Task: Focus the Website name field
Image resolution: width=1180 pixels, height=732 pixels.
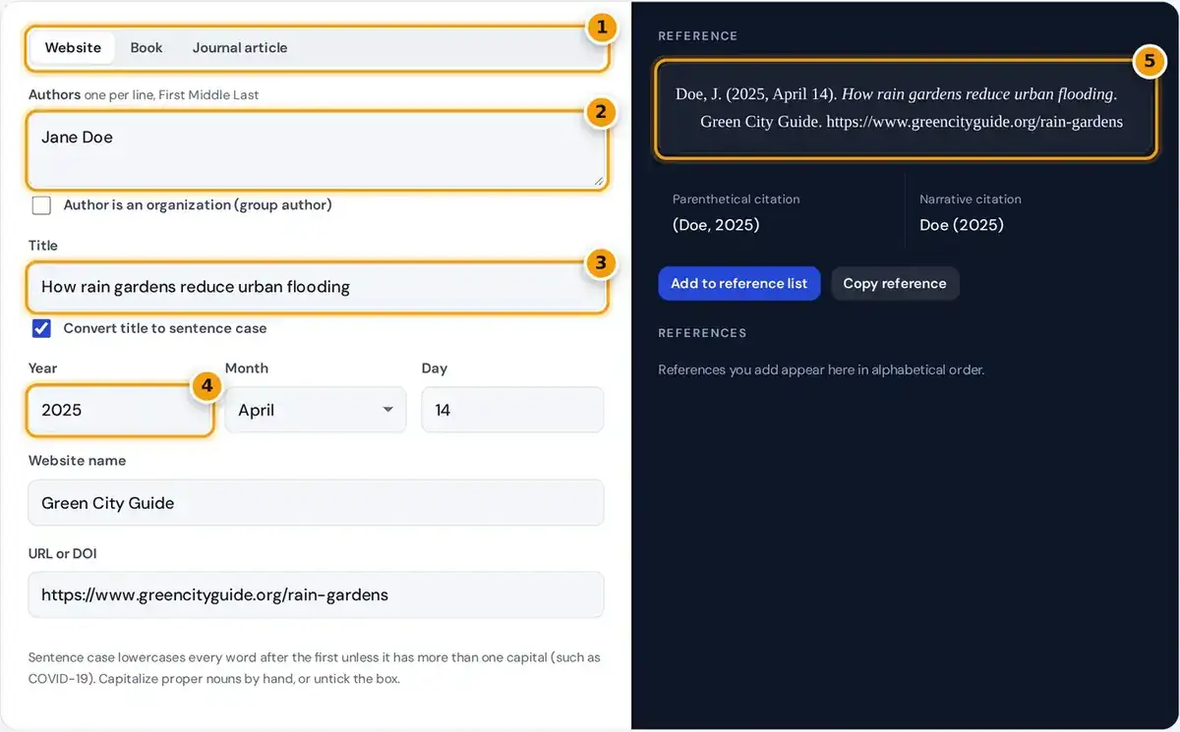Action: point(317,503)
